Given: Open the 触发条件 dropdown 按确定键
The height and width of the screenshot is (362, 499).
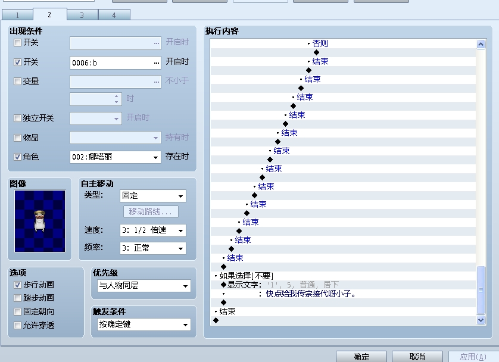Looking at the screenshot, I should coord(144,324).
